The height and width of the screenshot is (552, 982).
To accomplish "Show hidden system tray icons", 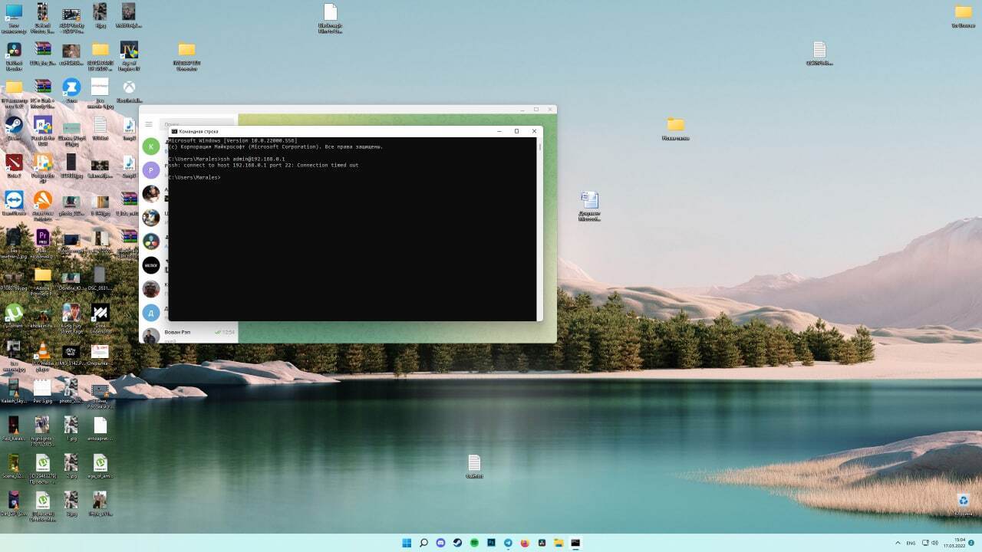I will tap(898, 543).
